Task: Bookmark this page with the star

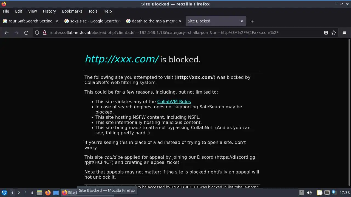Action: [x=334, y=33]
